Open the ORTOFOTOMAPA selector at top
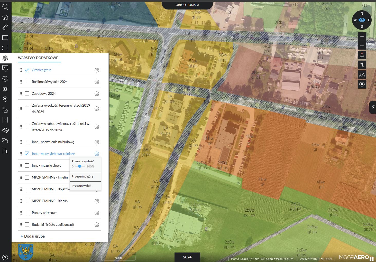This screenshot has height=262, width=376. [187, 5]
